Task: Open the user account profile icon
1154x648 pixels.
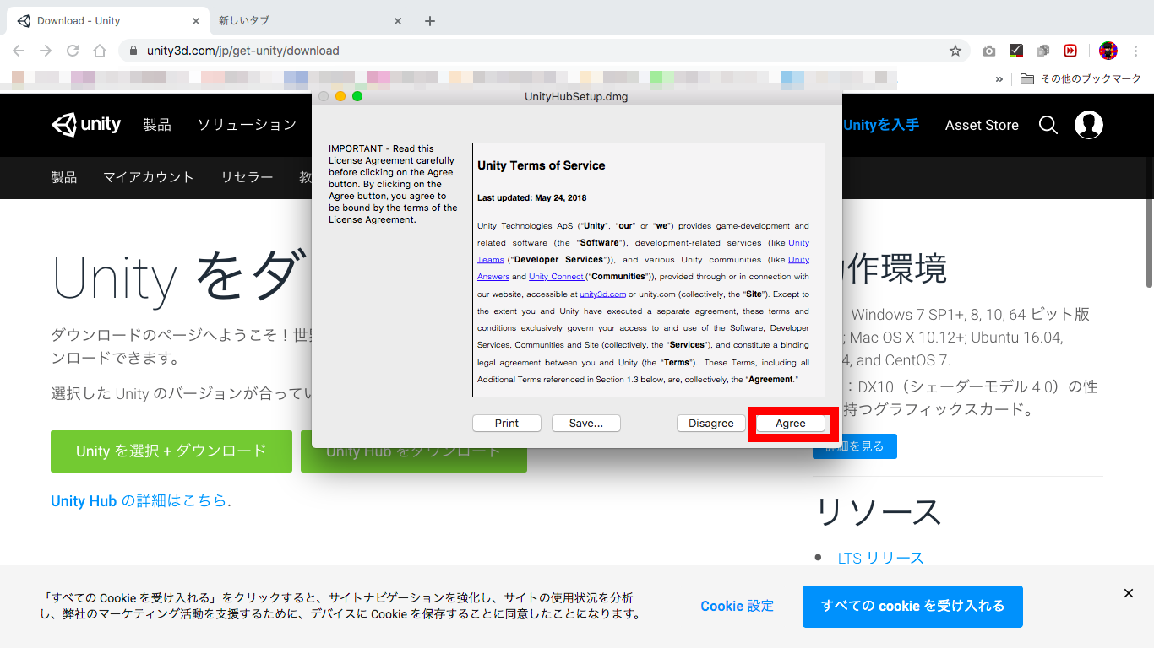Action: tap(1089, 125)
